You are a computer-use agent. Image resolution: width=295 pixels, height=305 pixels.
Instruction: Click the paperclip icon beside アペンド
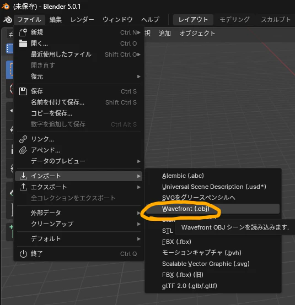point(23,150)
